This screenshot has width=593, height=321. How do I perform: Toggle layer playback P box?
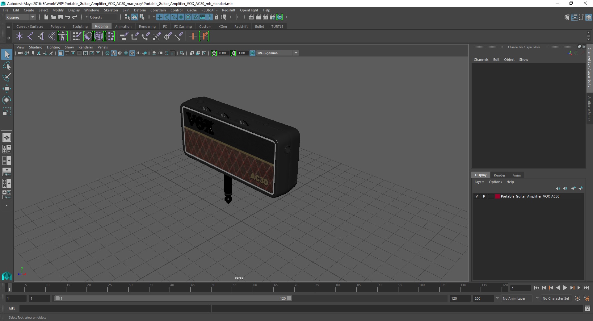[484, 196]
